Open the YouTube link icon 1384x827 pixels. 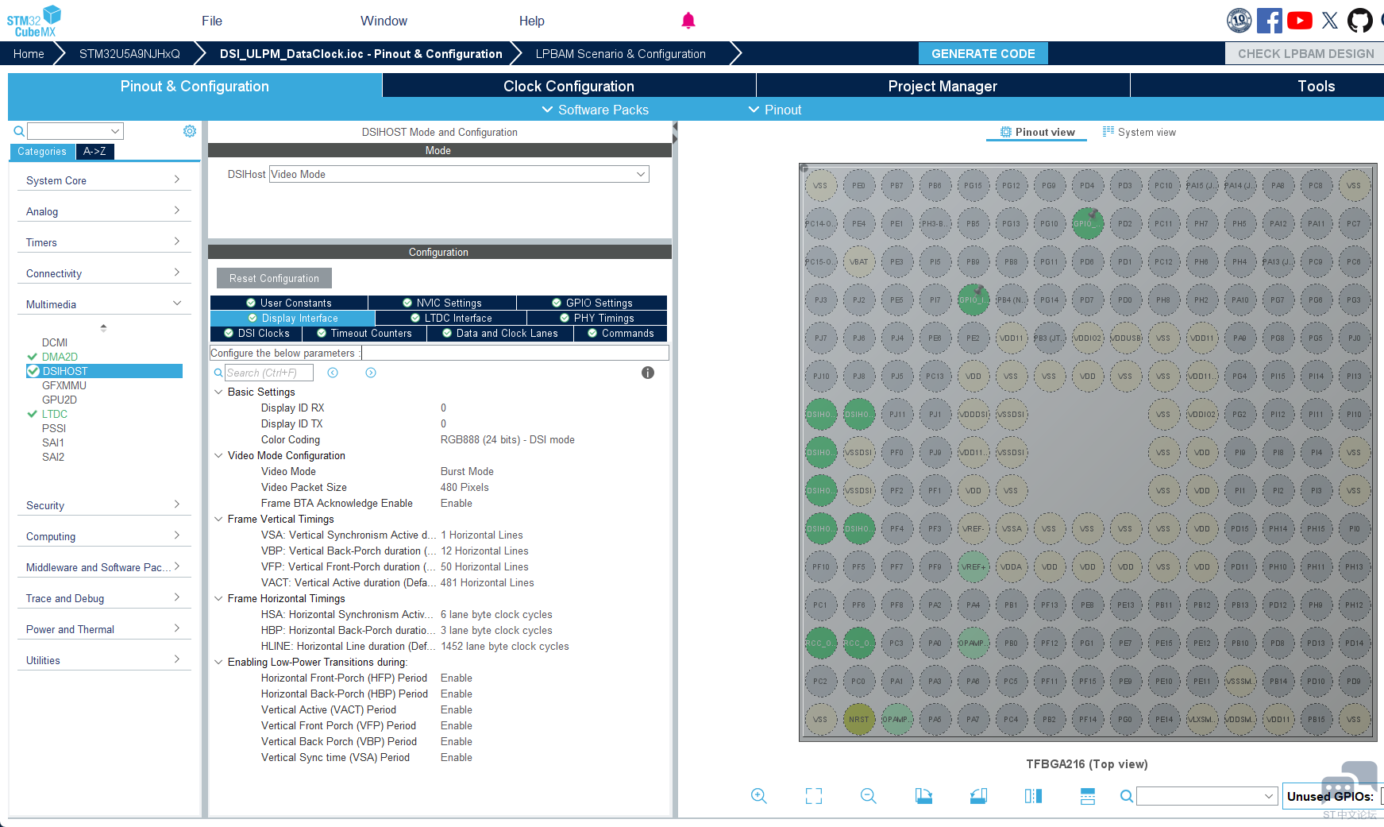click(x=1299, y=21)
